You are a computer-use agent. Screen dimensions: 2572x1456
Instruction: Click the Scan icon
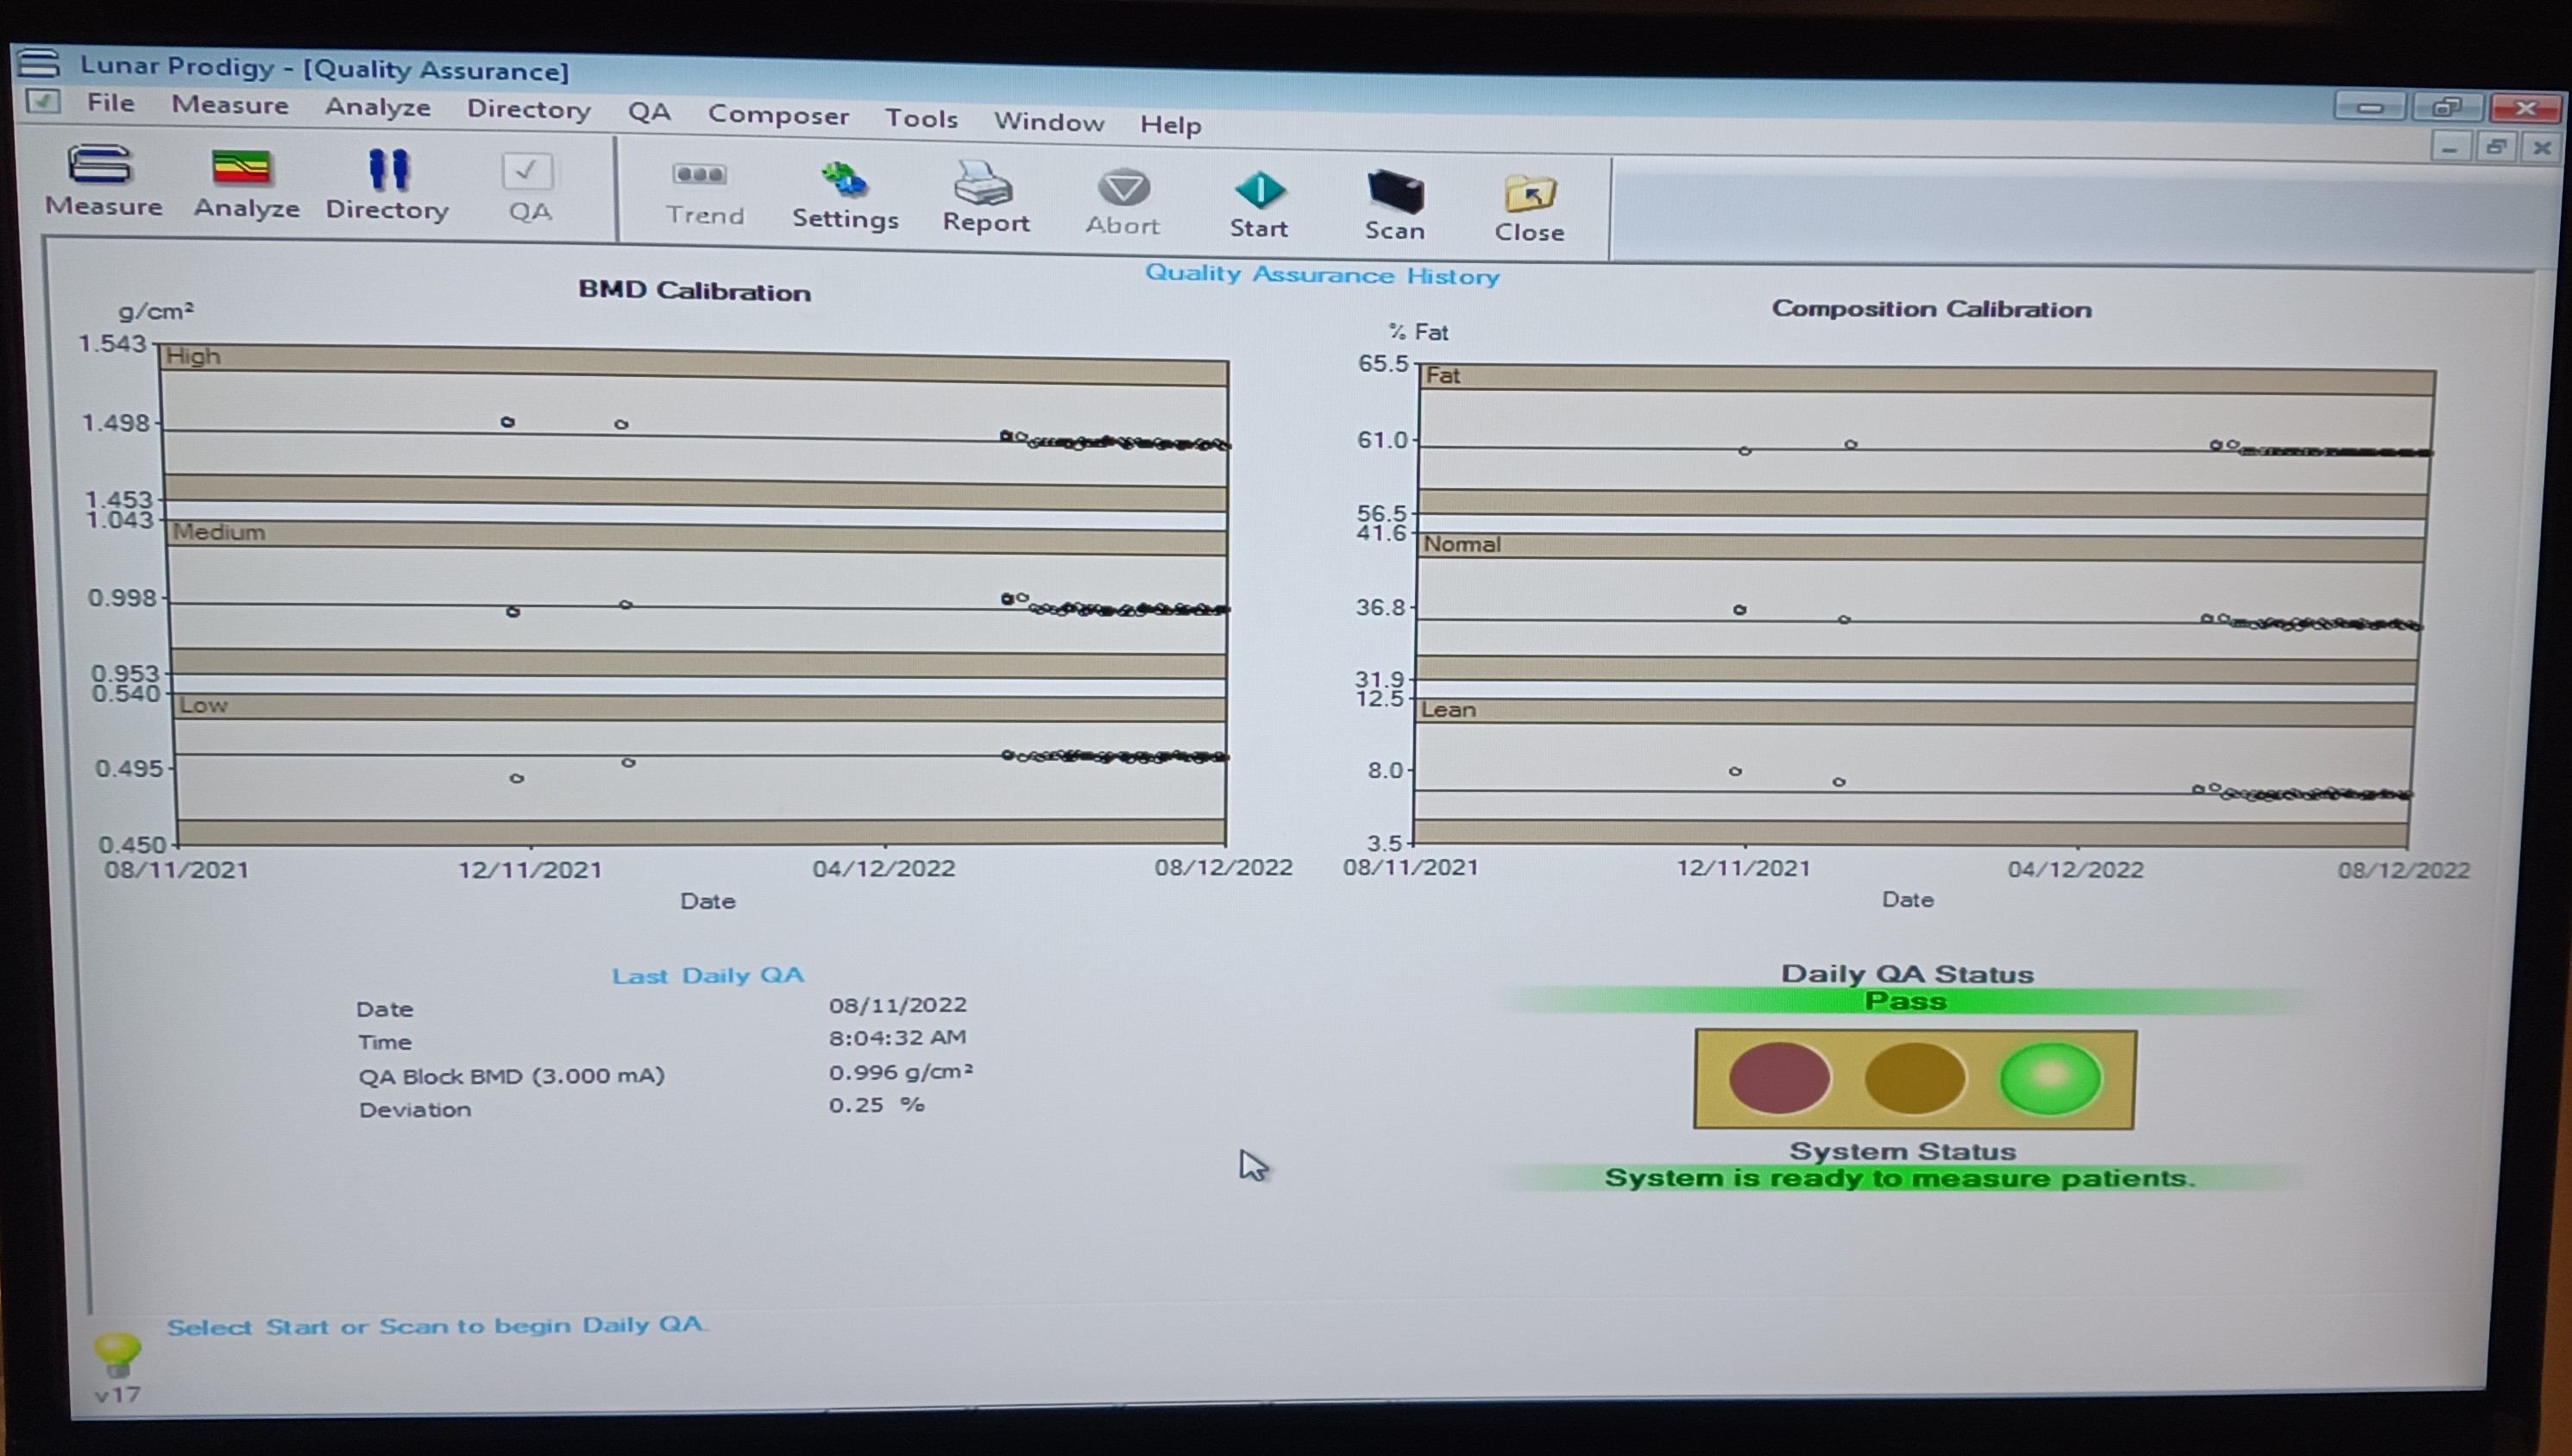click(1394, 206)
